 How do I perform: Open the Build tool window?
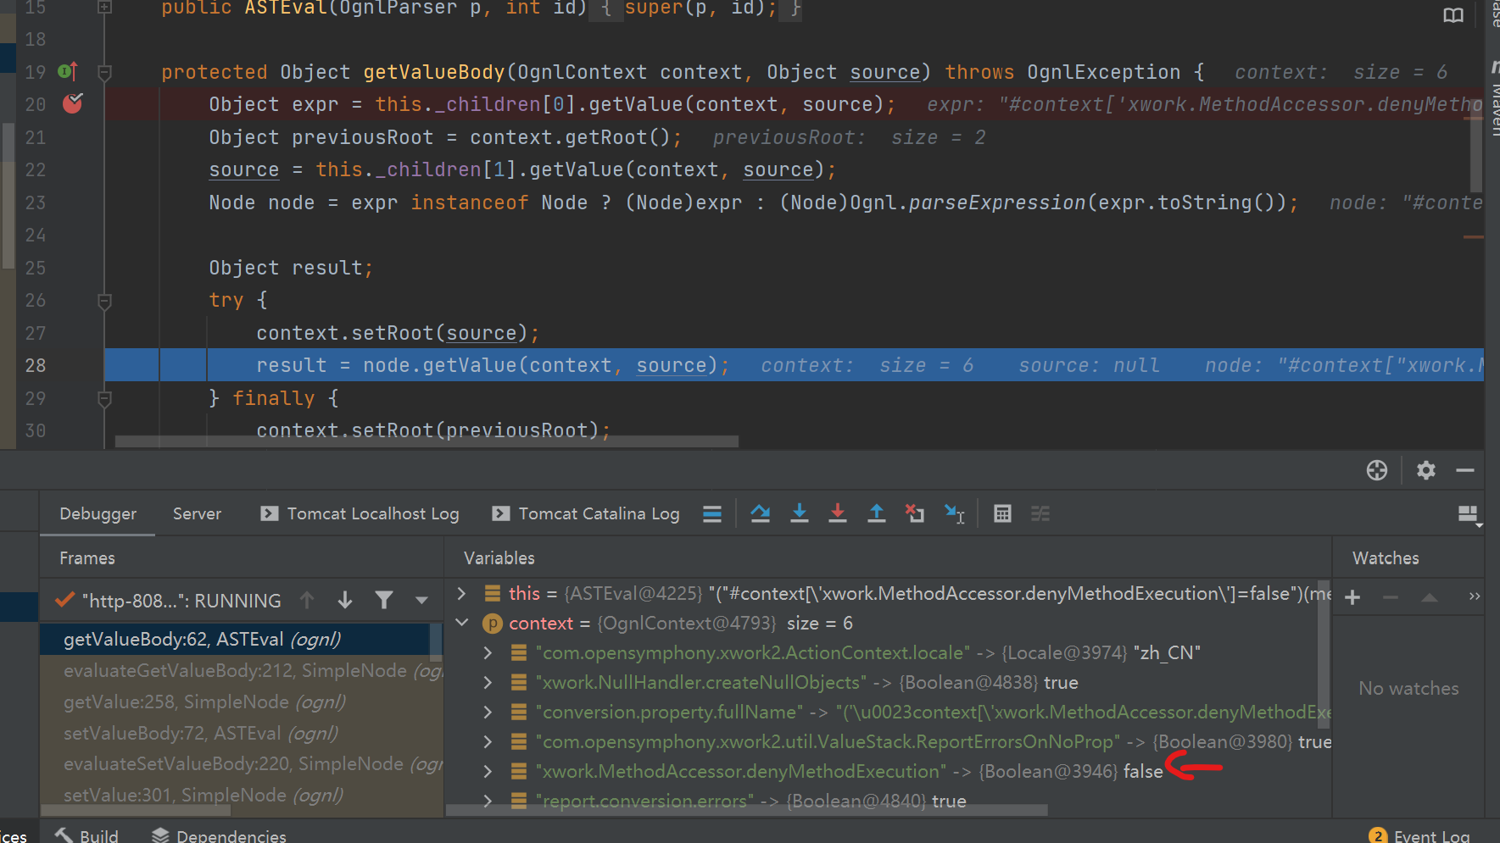tap(87, 835)
